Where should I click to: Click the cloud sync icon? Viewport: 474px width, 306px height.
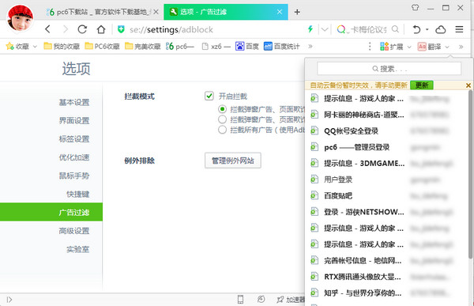pyautogui.click(x=441, y=29)
